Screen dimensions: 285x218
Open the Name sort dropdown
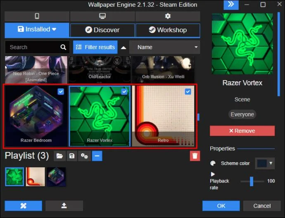click(x=165, y=47)
